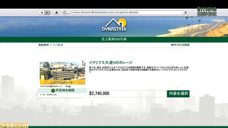Click the small イクリプス大通りのガレージ caption under thumbnail

(51, 86)
